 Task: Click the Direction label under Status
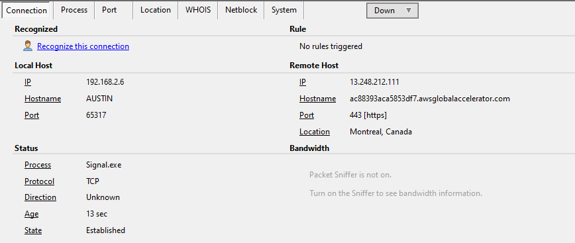coord(40,197)
